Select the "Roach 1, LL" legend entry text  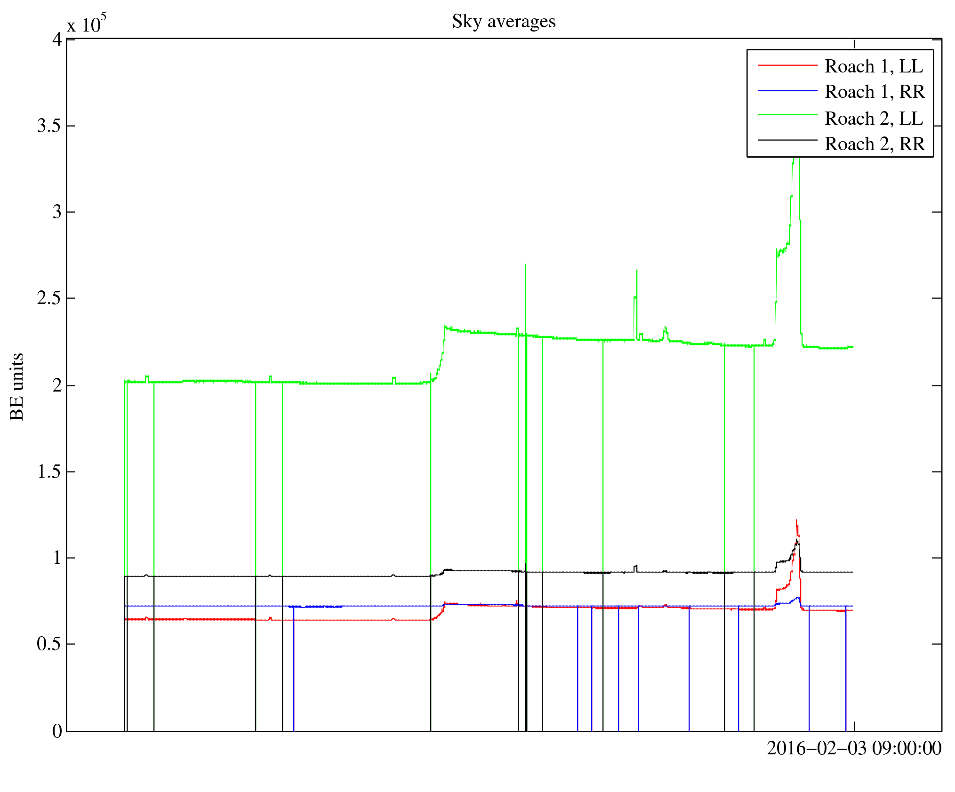874,66
